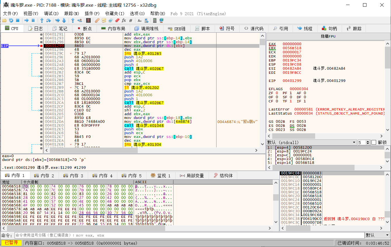Screen dimensions: 391x247
Task: Switch to the 断点 tab
Action: tap(84, 29)
